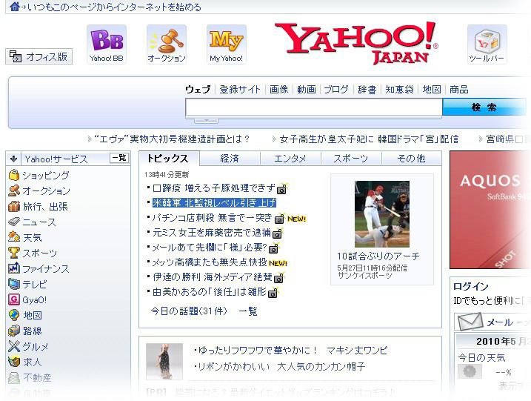The image size is (531, 401).
Task: Click the globe map icon beside 地図
Action: (x=14, y=315)
